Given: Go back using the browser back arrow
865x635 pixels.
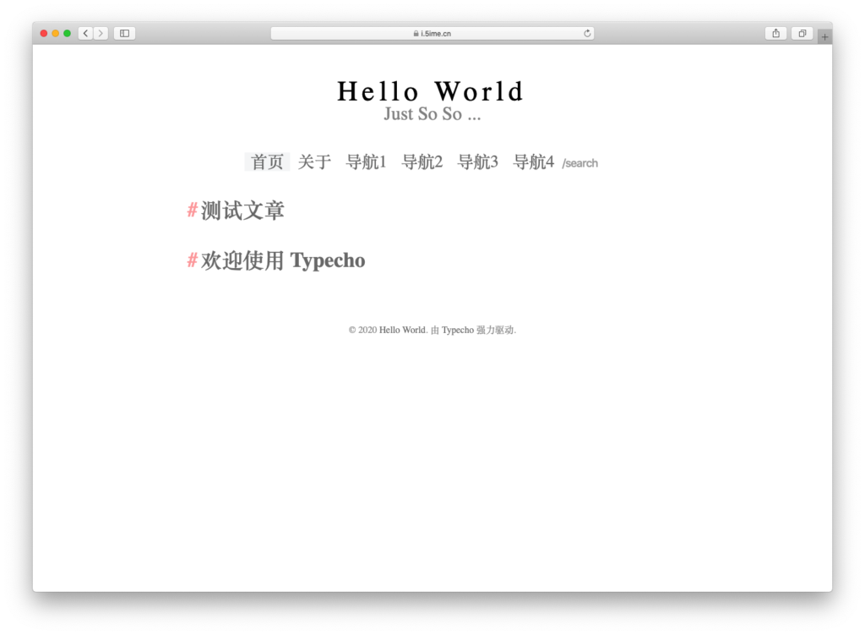Looking at the screenshot, I should (85, 33).
